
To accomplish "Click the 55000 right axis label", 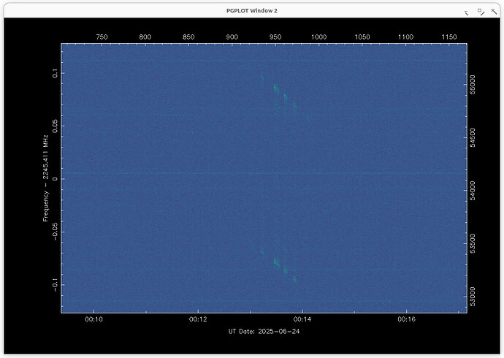I will (x=472, y=85).
